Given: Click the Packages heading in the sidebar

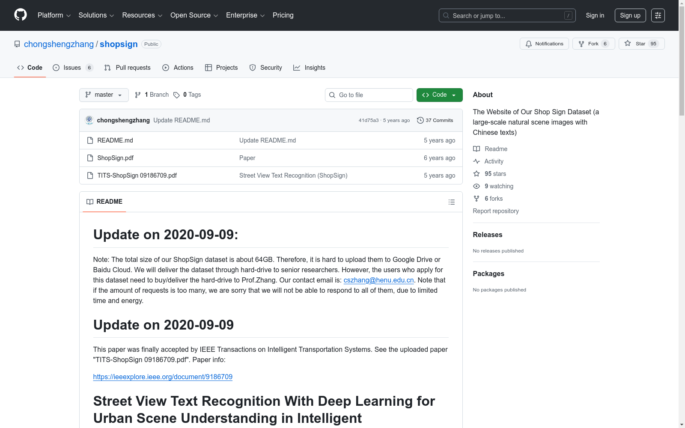Looking at the screenshot, I should coord(488,273).
